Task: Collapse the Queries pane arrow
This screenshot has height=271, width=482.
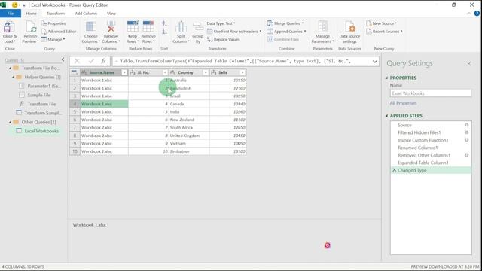Action: (63, 59)
